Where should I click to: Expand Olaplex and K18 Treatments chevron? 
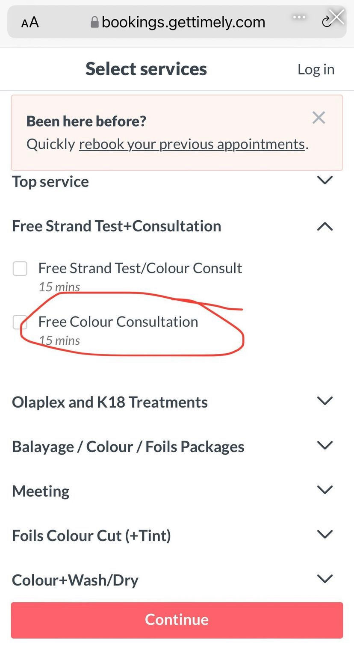tap(325, 401)
